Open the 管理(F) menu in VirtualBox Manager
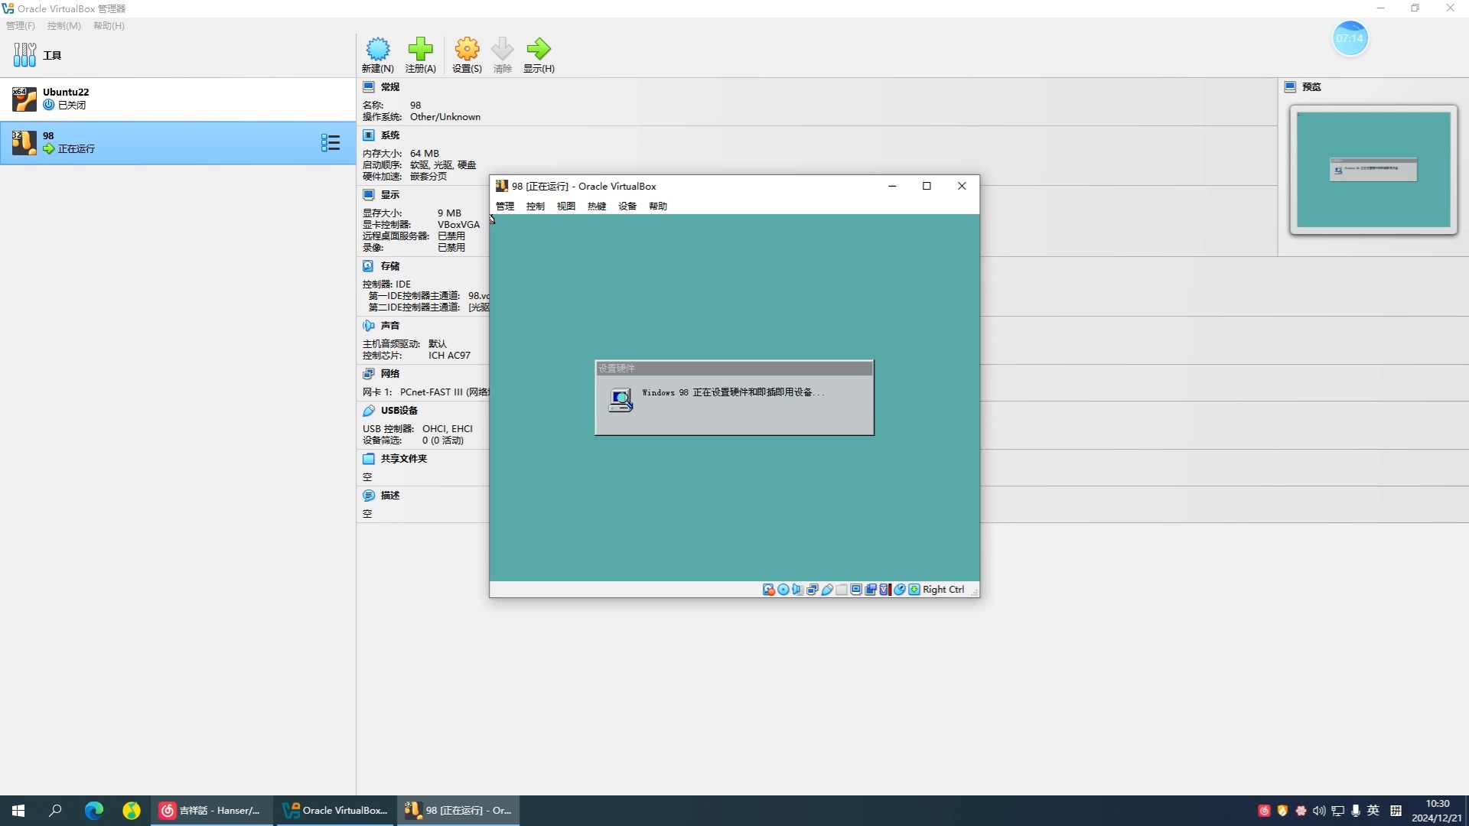Viewport: 1469px width, 826px height. point(21,26)
